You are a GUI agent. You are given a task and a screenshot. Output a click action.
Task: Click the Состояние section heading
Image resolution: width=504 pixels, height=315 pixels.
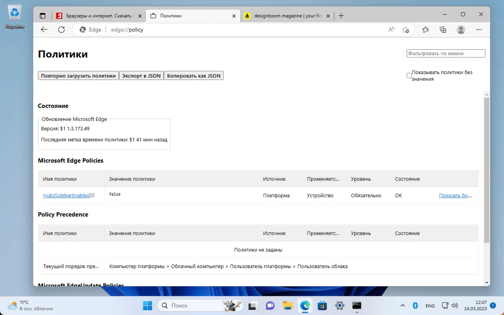pos(53,106)
